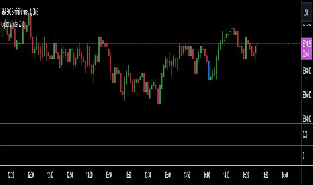
Task: Click the 5308.00 price axis label
Action: pos(307,71)
